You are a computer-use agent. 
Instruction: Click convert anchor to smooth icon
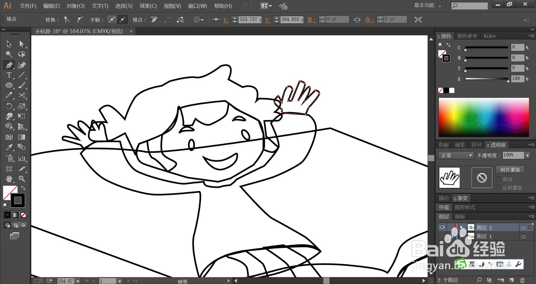point(80,19)
